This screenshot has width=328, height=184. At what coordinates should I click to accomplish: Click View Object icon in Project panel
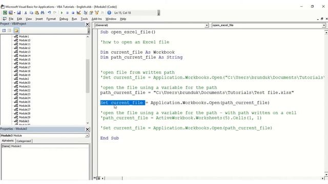pos(10,31)
